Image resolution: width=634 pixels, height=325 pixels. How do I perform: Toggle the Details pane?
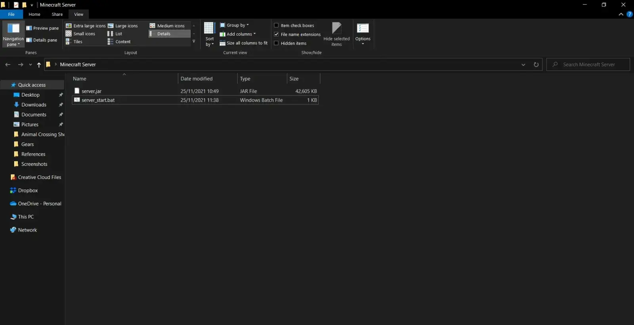click(x=42, y=40)
